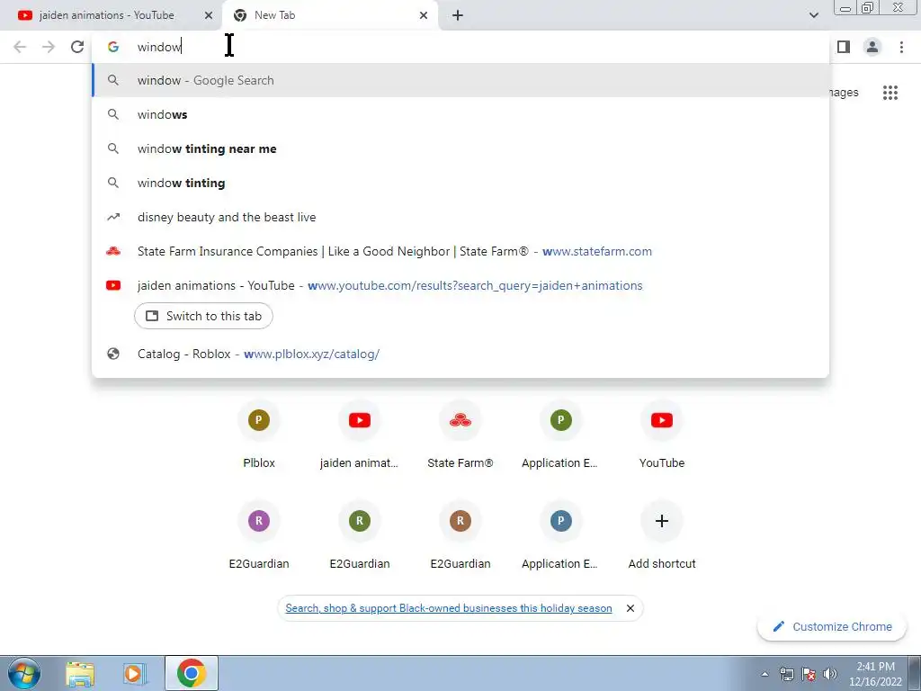This screenshot has height=691, width=921.
Task: Open the purple E2Guardian shortcut
Action: pos(259,534)
